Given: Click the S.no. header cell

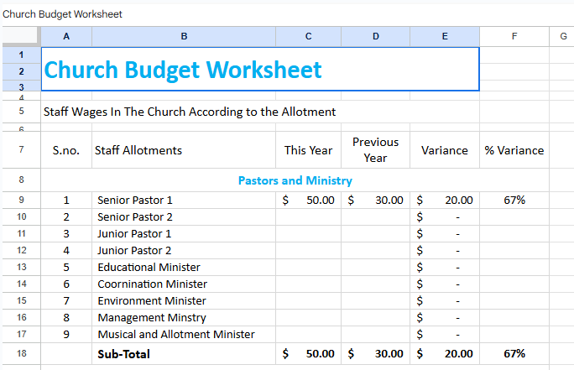Looking at the screenshot, I should coord(66,150).
